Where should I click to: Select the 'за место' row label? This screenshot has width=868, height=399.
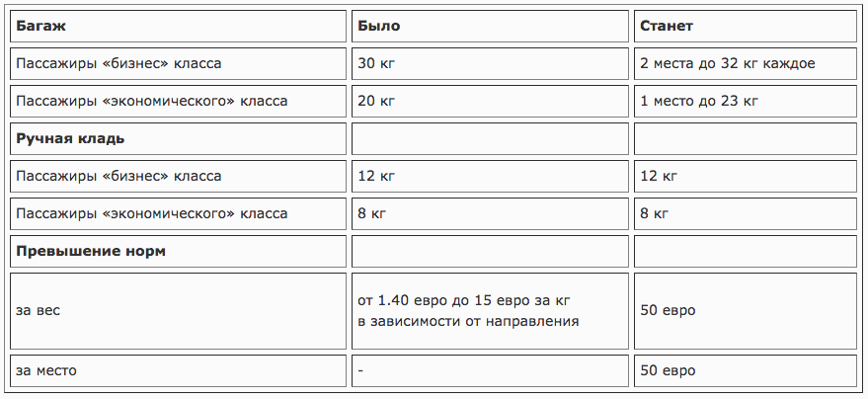coord(179,370)
